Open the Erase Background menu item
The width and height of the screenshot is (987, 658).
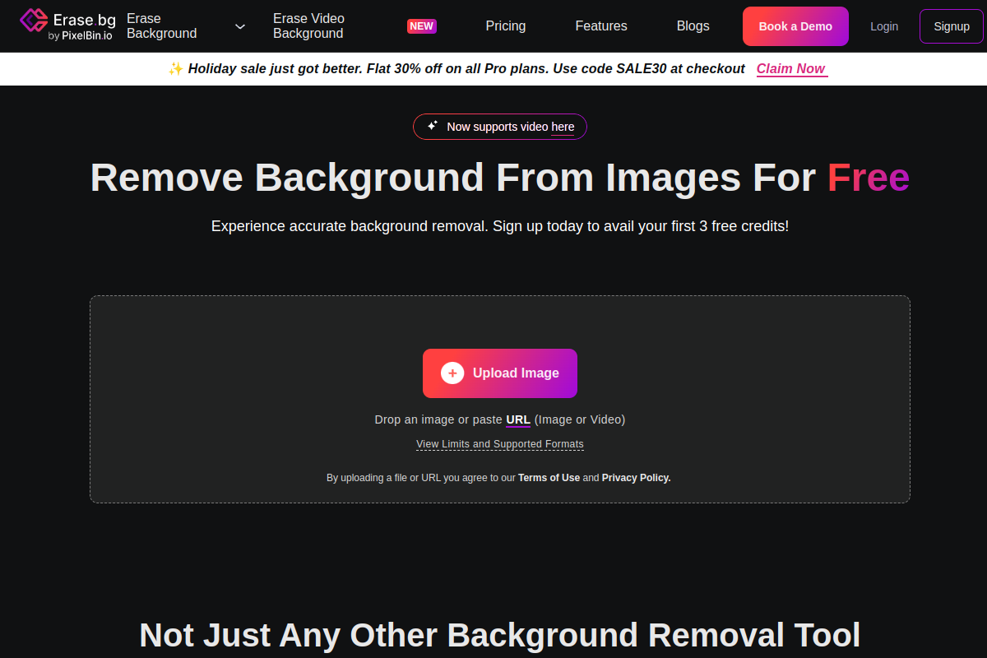162,26
